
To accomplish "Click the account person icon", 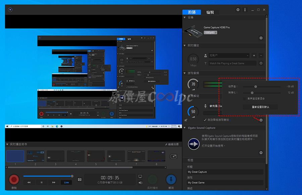I will tap(205, 55).
